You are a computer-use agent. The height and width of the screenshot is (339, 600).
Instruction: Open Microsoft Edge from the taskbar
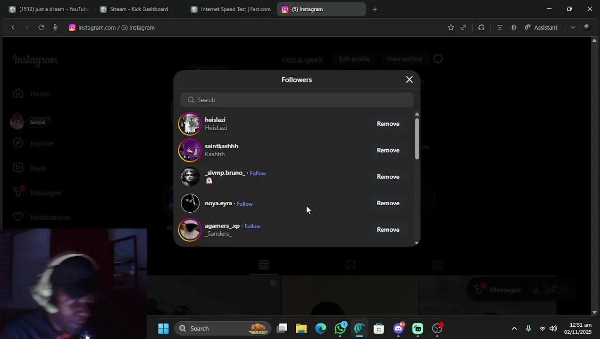(321, 328)
